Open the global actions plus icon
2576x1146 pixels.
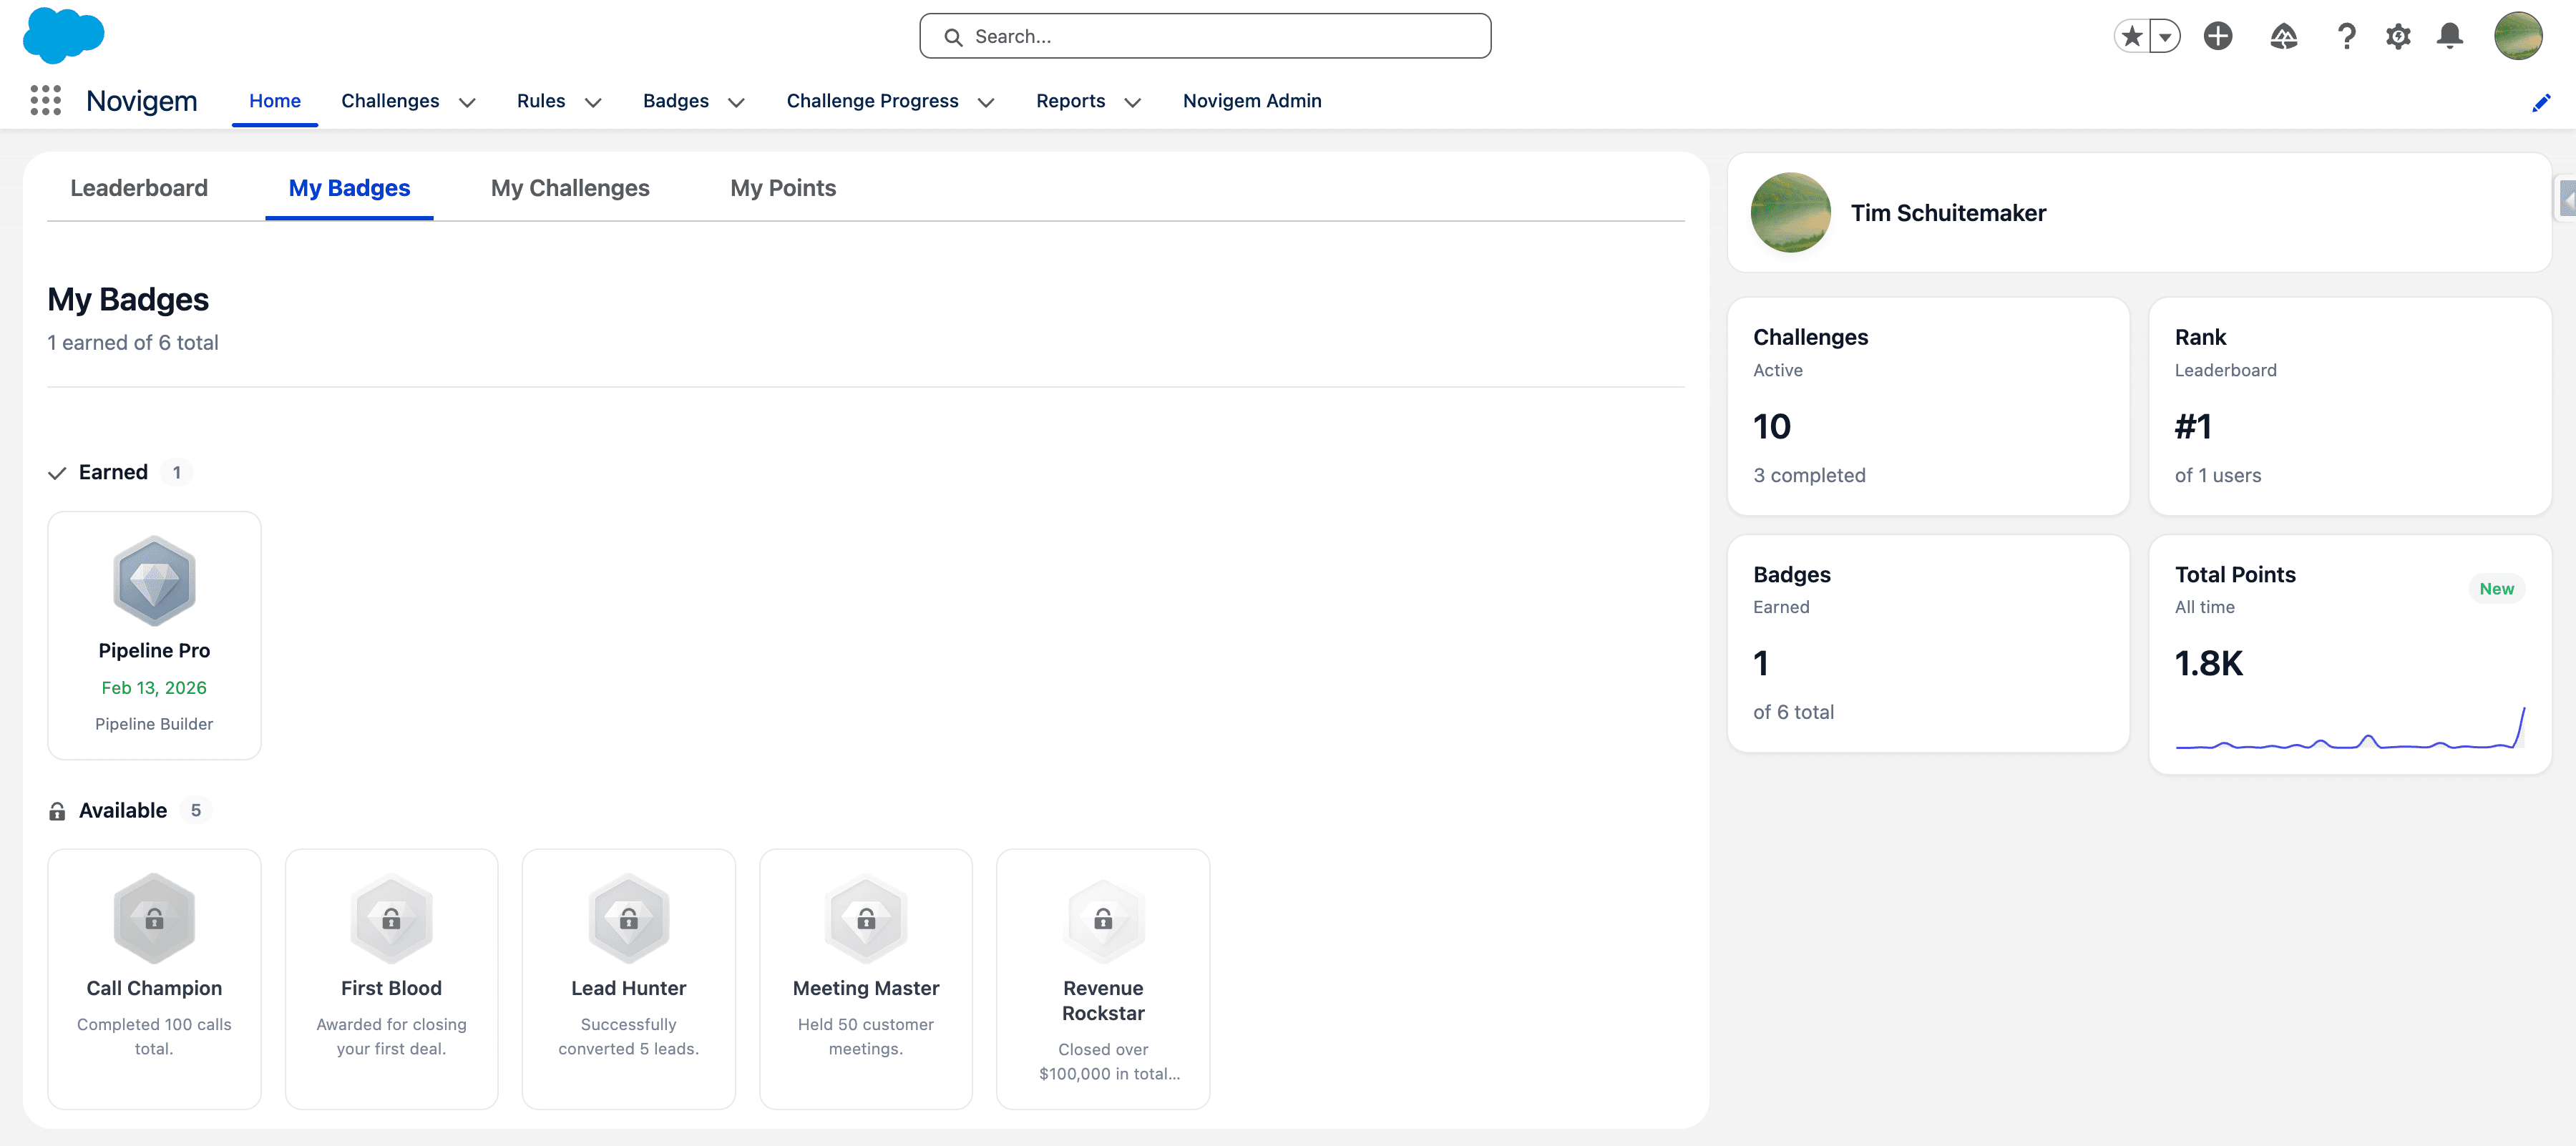[2217, 37]
